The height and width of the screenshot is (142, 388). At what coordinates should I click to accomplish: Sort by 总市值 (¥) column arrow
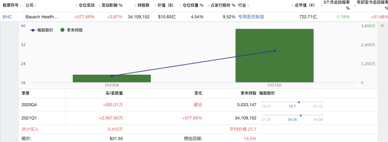[292, 5]
